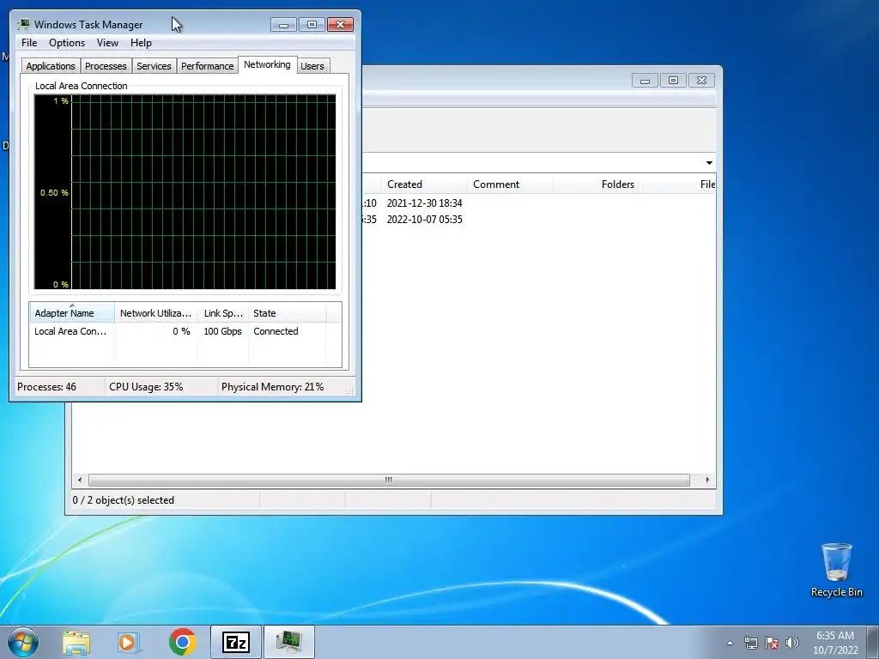Click the network tray icon

pos(750,643)
